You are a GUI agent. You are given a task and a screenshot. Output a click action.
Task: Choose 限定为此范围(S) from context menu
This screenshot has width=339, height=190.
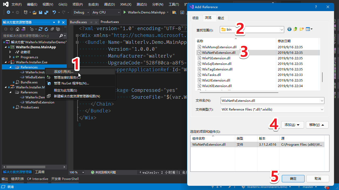point(80,91)
